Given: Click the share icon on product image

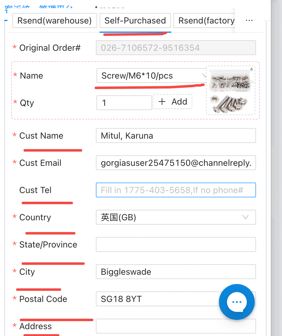Looking at the screenshot, I should click(251, 69).
